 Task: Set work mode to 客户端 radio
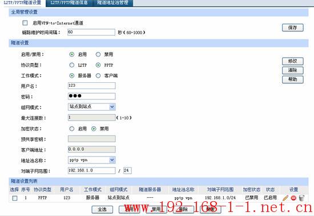[x=98, y=76]
